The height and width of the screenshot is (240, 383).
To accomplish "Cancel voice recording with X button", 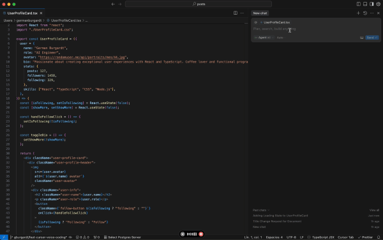I will (x=183, y=234).
